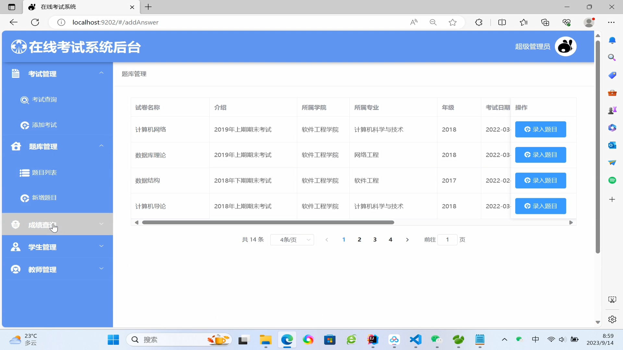
Task: Open Visual Studio Code from taskbar
Action: pos(415,340)
